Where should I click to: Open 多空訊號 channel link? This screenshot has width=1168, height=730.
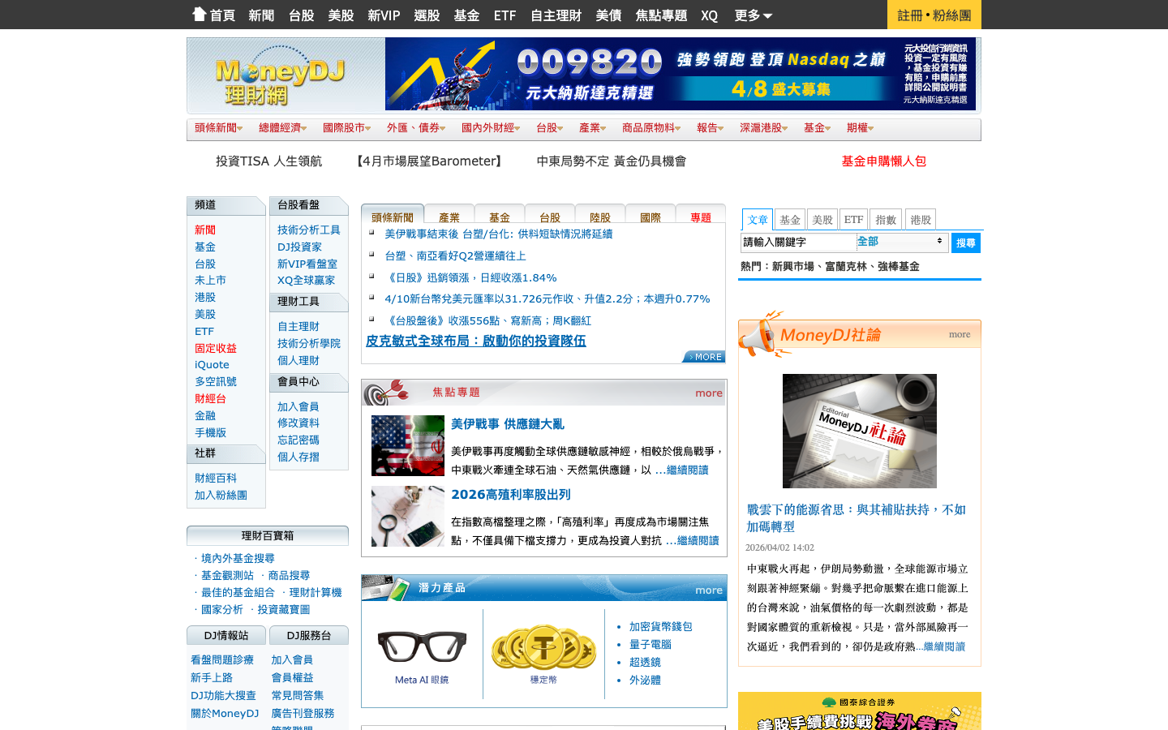point(216,381)
